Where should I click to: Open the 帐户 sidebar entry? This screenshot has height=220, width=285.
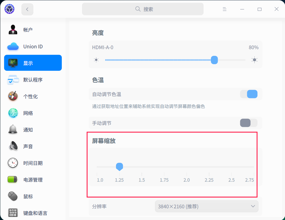coord(33,30)
